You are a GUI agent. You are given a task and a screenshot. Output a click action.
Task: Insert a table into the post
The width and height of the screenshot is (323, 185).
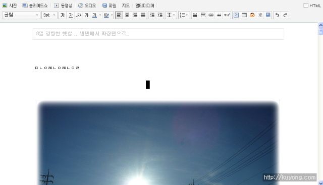[x=244, y=15]
